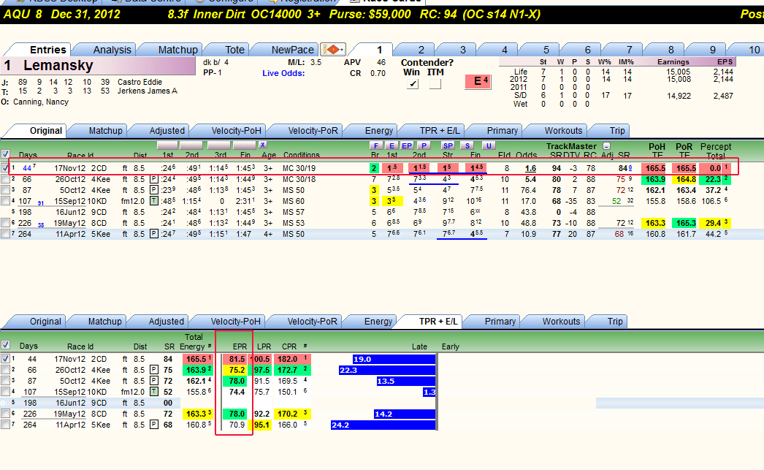Click underlined odds 1.6 in first row
The width and height of the screenshot is (764, 470).
(530, 168)
